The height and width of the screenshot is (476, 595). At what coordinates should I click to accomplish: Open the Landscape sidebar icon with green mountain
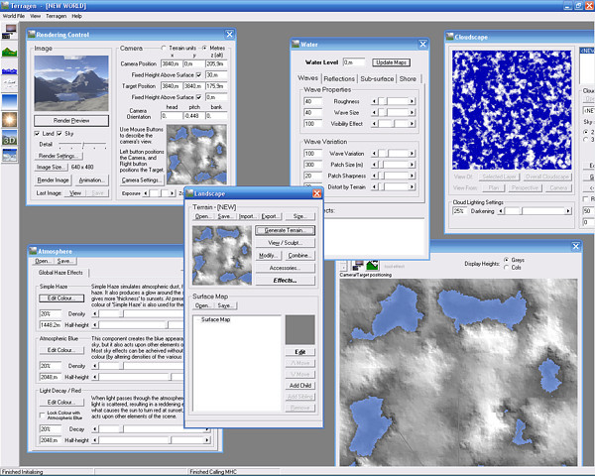coord(10,52)
